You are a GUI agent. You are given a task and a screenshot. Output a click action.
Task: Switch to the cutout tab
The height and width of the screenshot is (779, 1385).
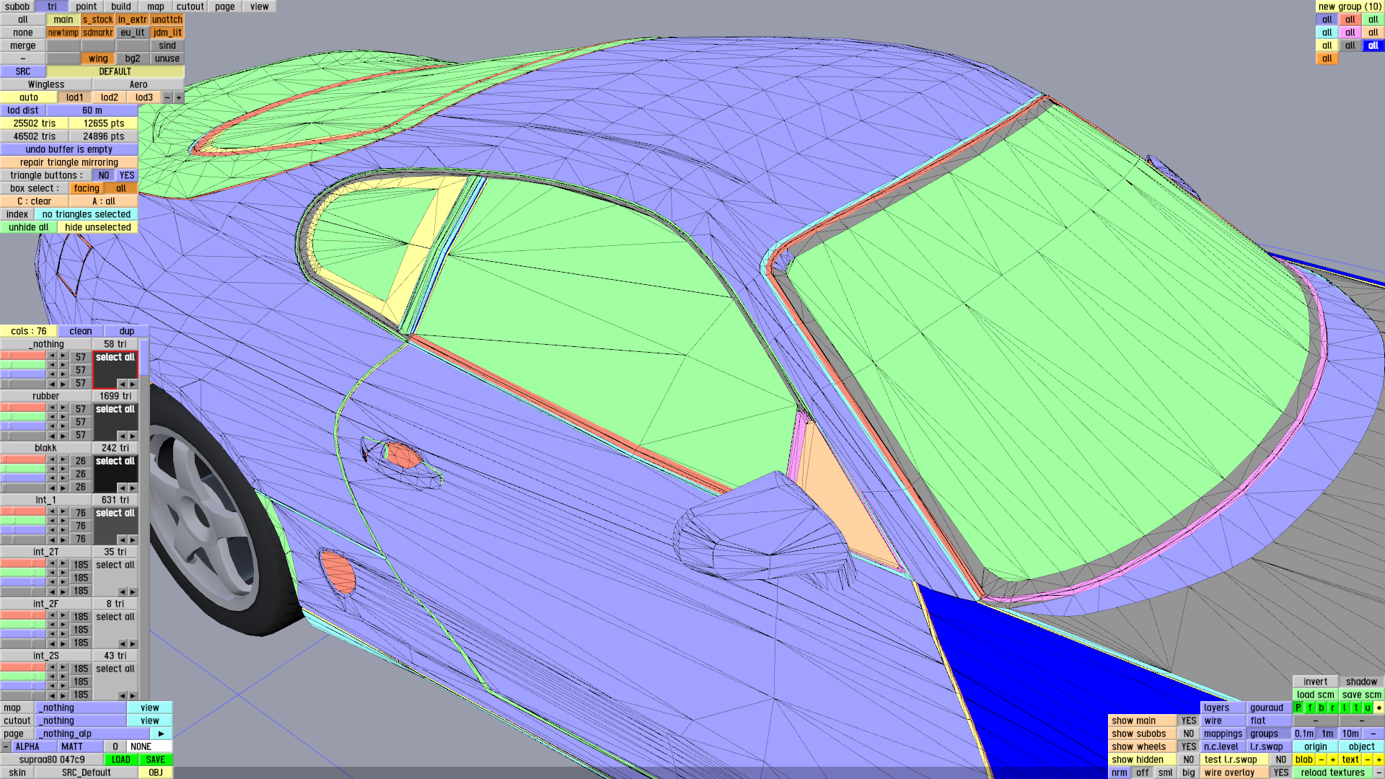[190, 6]
